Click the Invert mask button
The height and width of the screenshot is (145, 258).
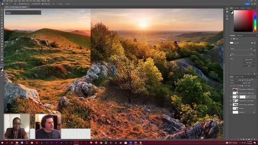pos(249,66)
